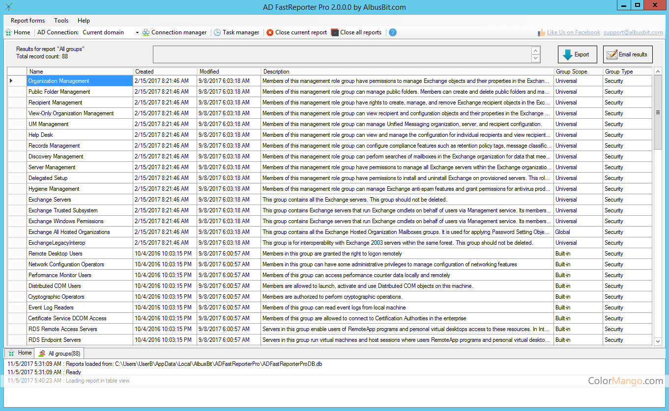Viewport: 669px width, 411px height.
Task: Click the Email results button
Action: pyautogui.click(x=627, y=54)
